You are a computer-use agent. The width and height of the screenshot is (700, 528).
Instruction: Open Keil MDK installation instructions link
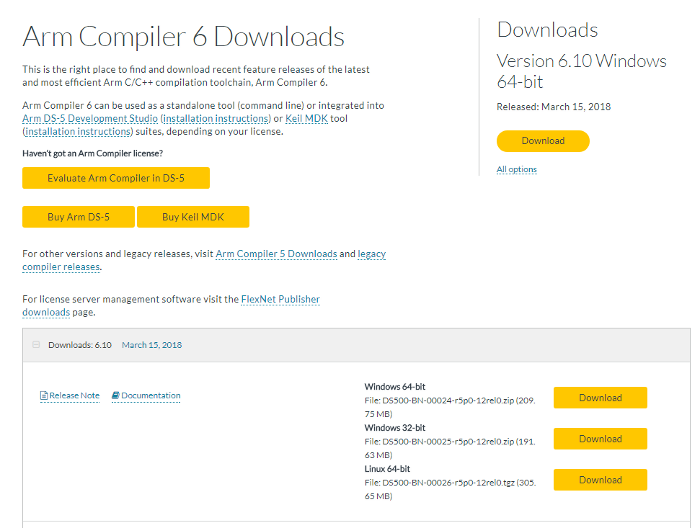coord(78,132)
